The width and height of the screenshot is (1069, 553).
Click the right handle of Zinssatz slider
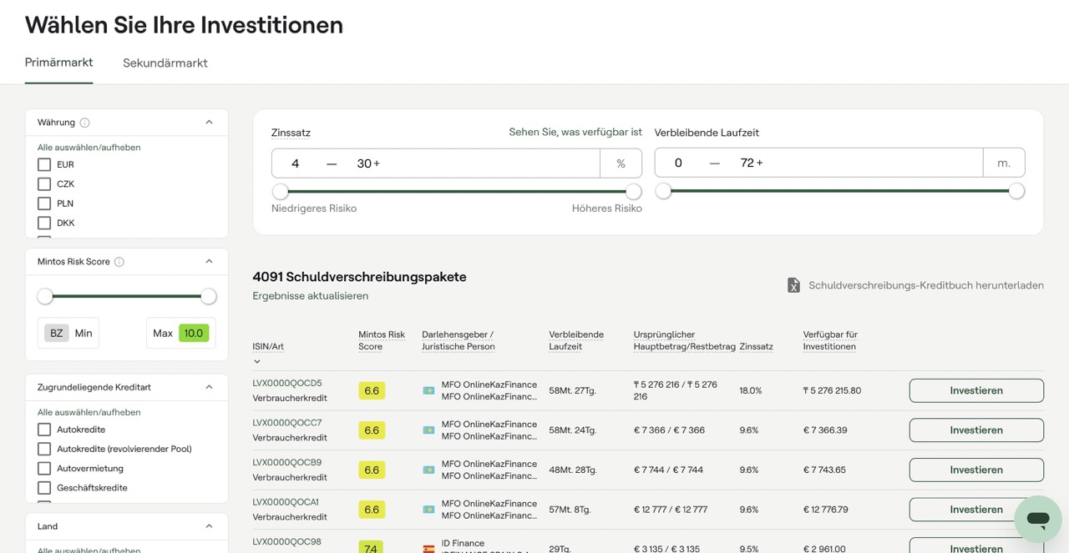click(x=634, y=192)
